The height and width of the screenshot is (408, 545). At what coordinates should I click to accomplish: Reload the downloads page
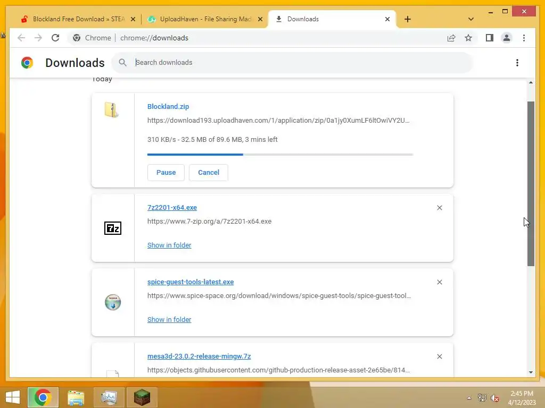(55, 38)
